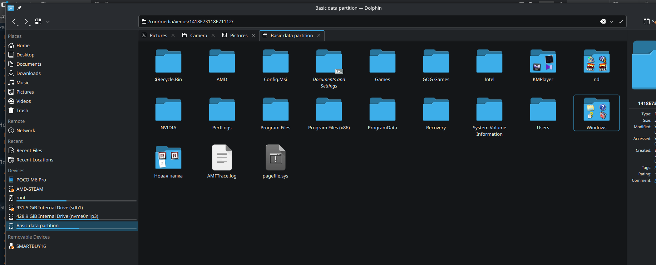
Task: Select SMARTBUY16 removable device
Action: click(x=31, y=246)
